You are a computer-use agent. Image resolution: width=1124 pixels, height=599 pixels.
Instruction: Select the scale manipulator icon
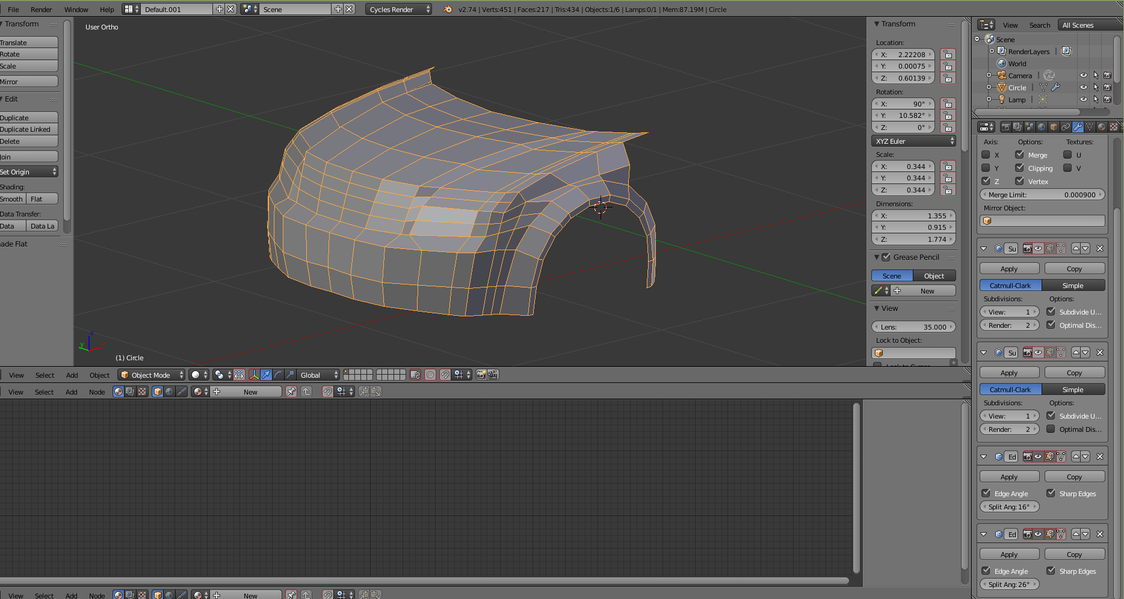tap(290, 375)
